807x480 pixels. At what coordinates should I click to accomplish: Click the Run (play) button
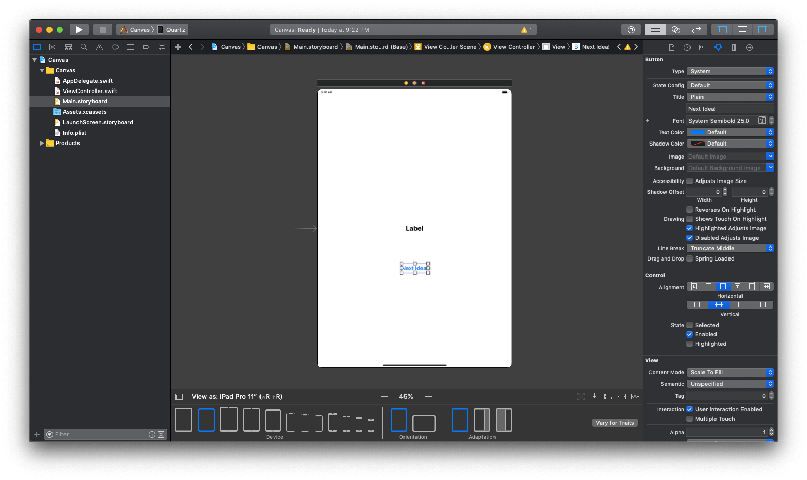coord(79,30)
